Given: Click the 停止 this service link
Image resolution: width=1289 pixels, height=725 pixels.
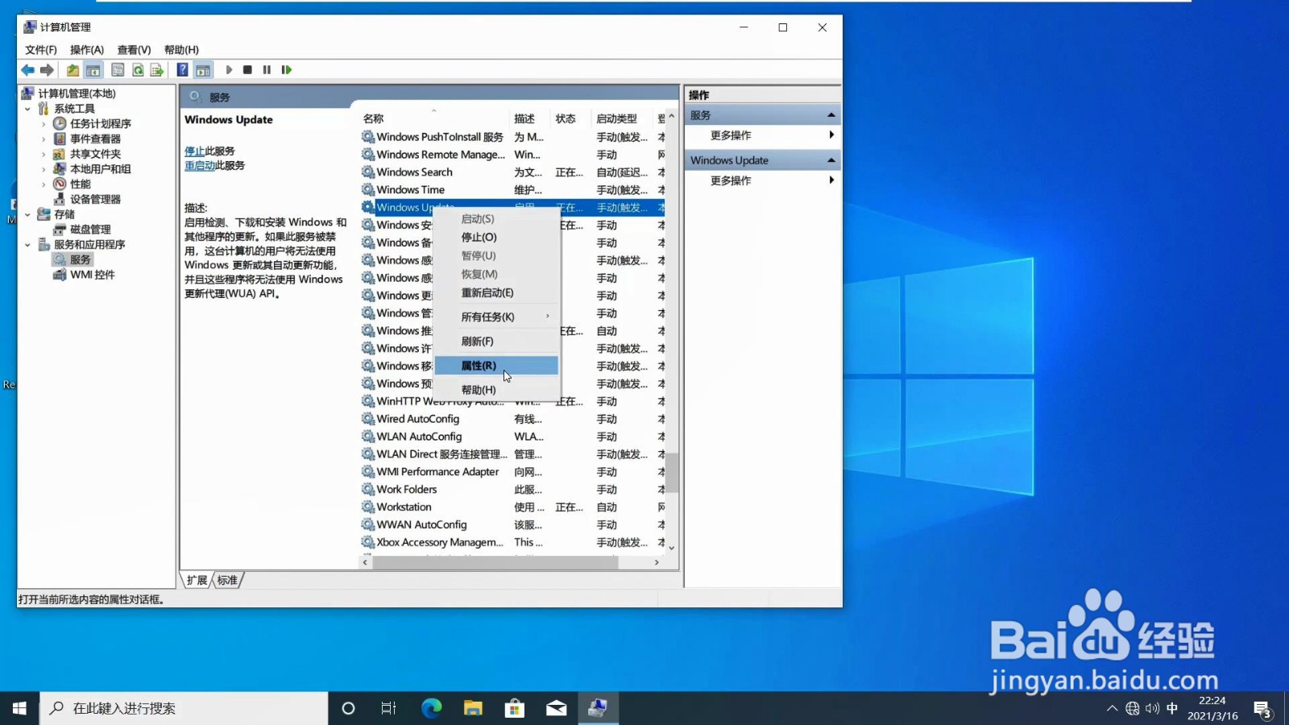Looking at the screenshot, I should (x=194, y=151).
